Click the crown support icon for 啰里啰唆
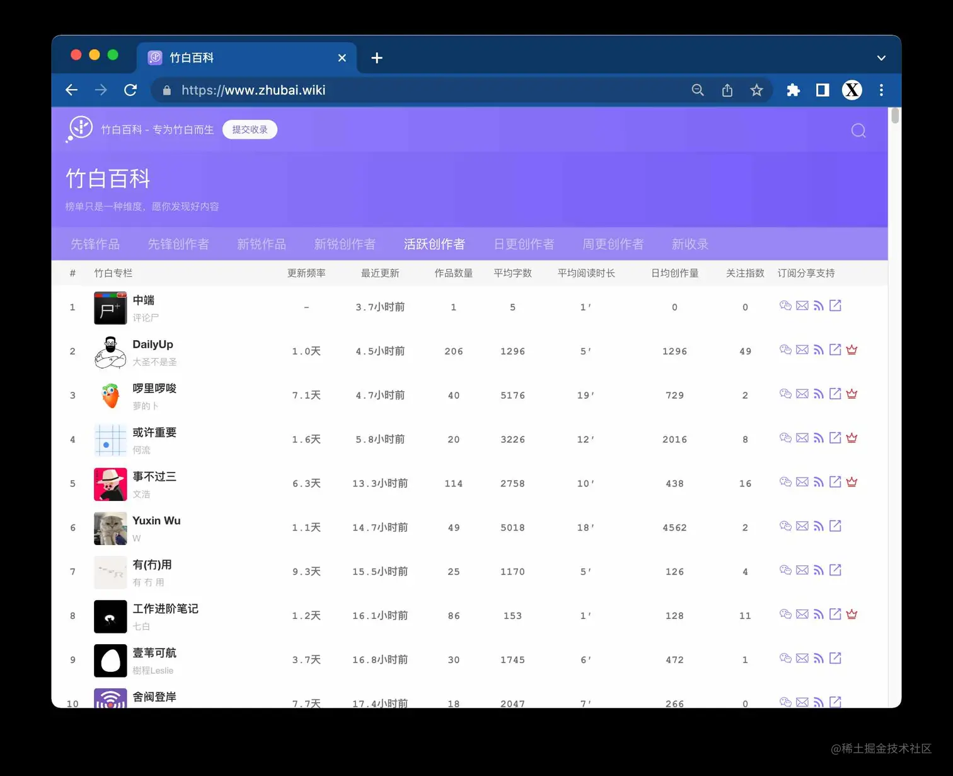953x776 pixels. [852, 394]
